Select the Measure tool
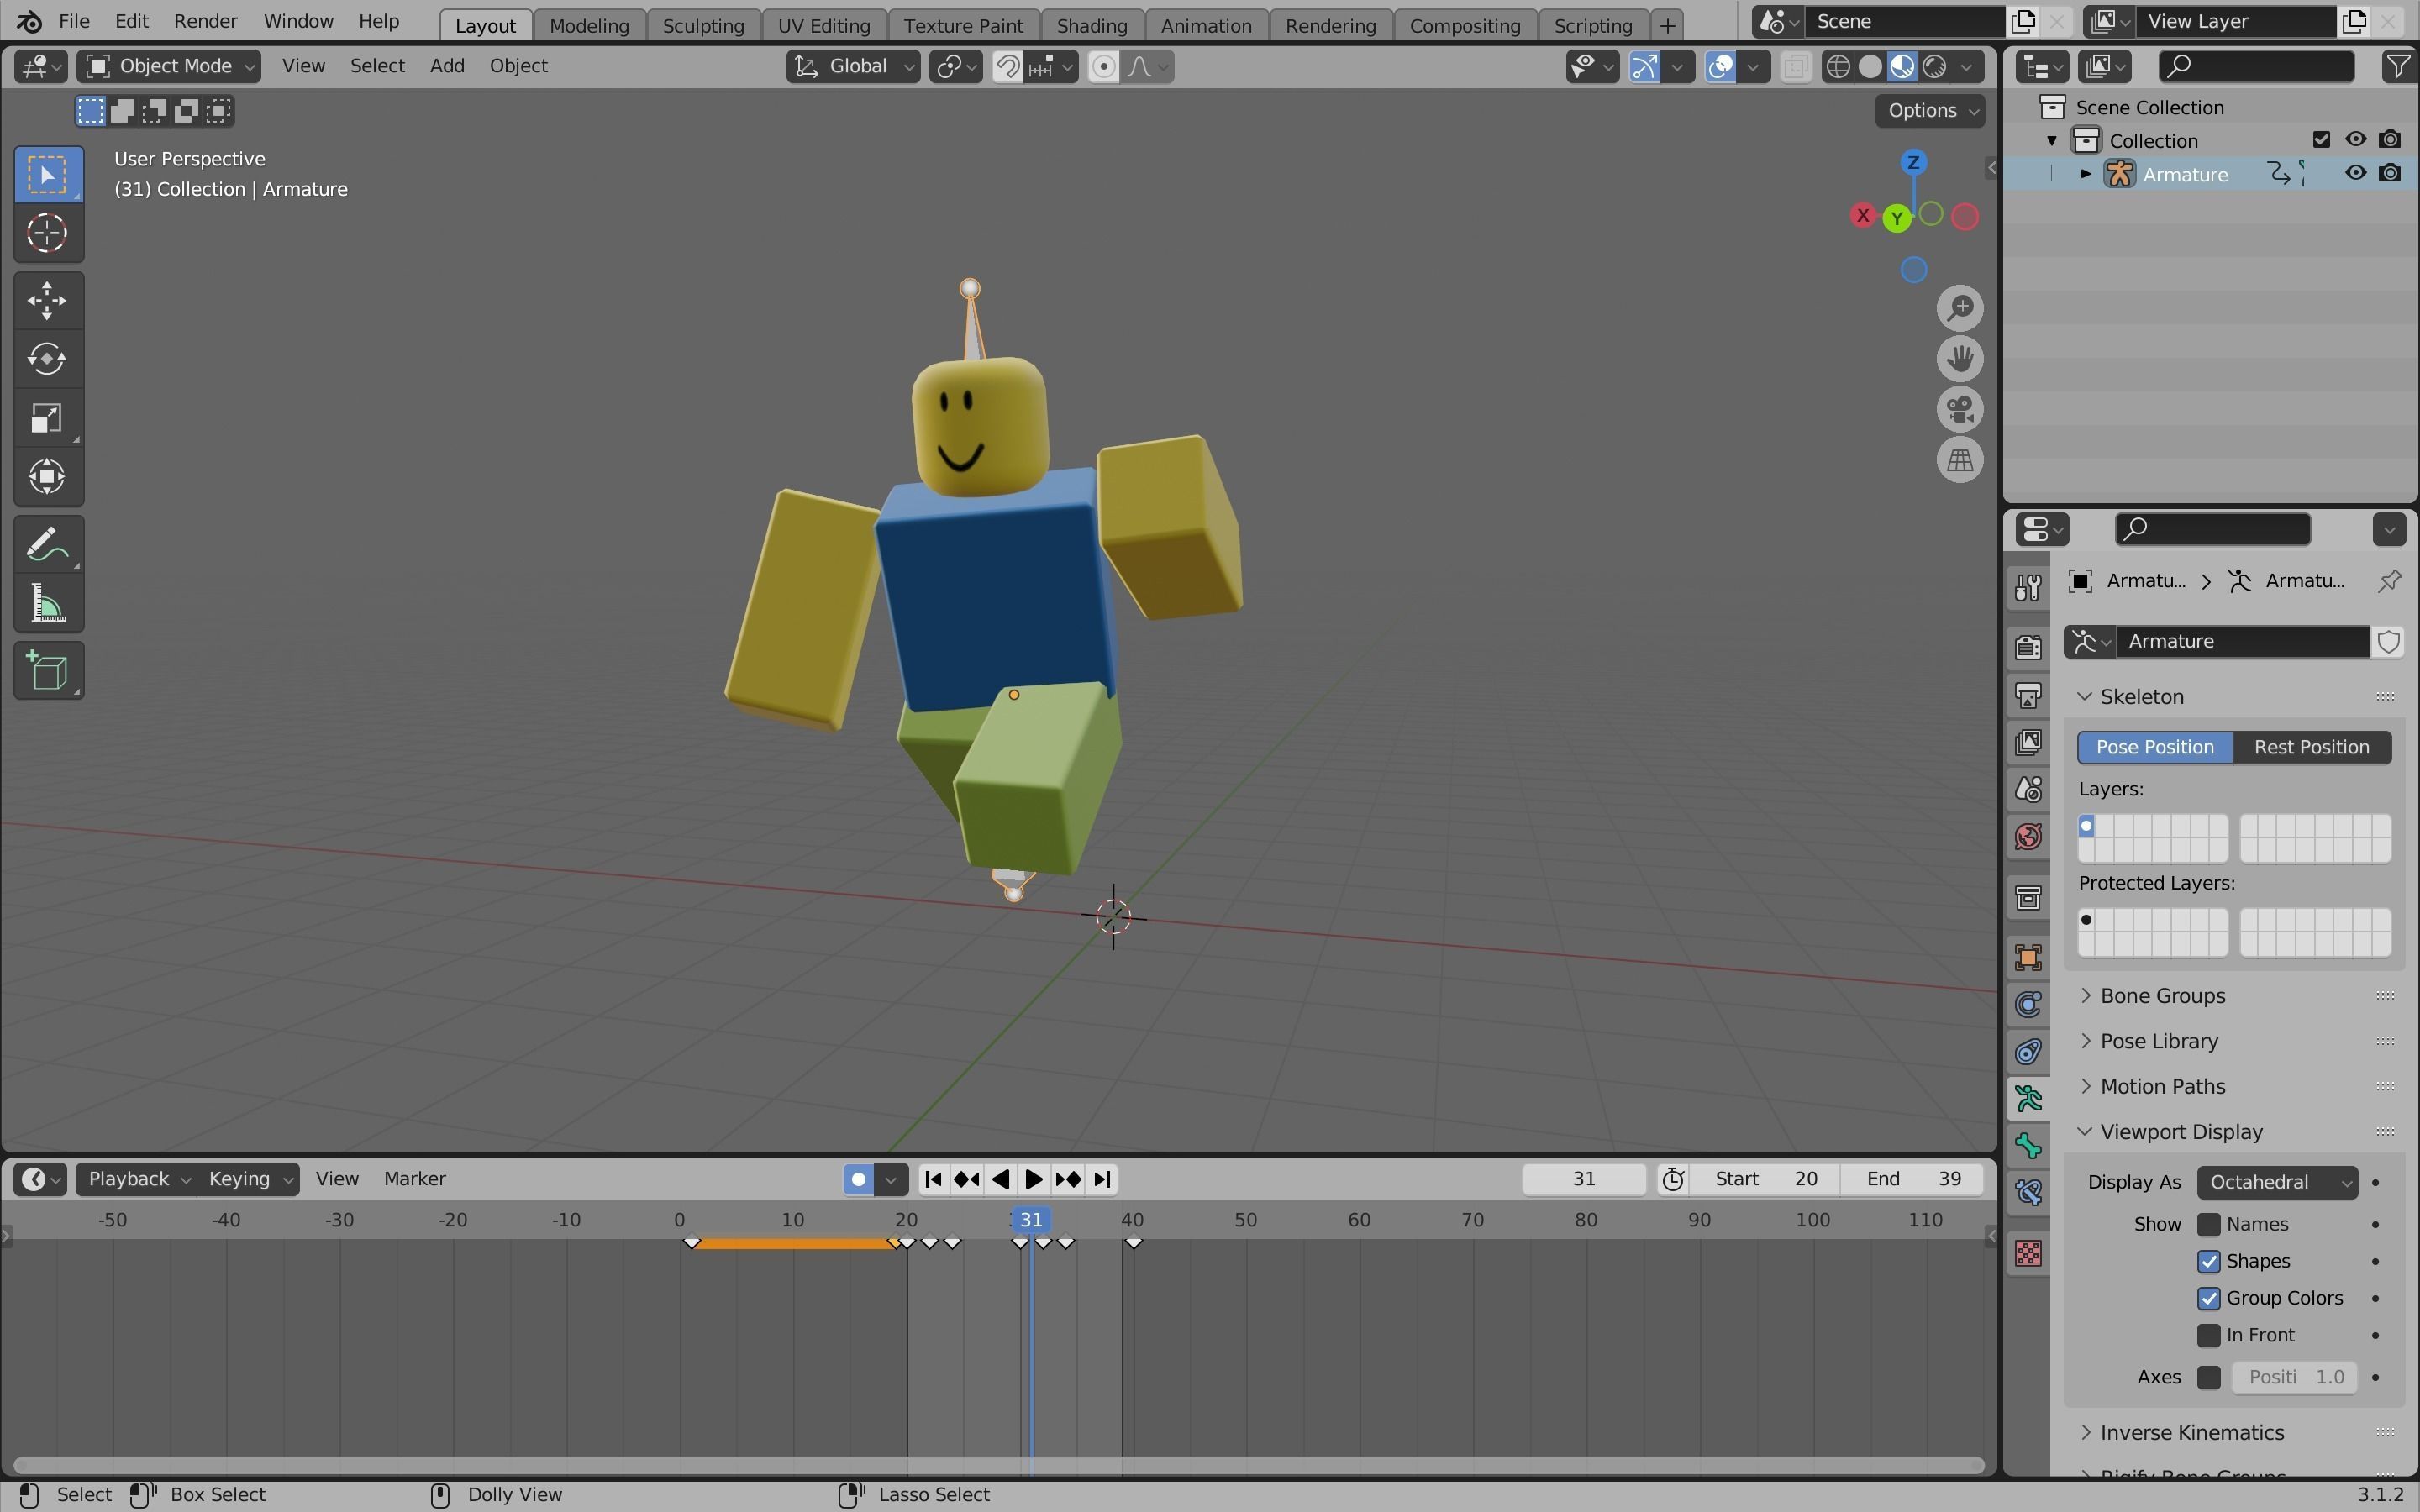Image resolution: width=2420 pixels, height=1512 pixels. pos(48,604)
